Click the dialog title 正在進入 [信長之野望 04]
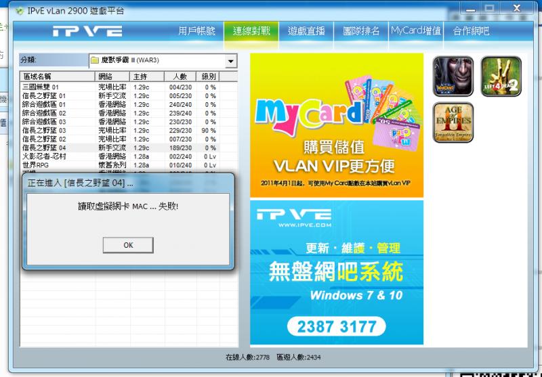The width and height of the screenshot is (542, 377). tap(80, 183)
